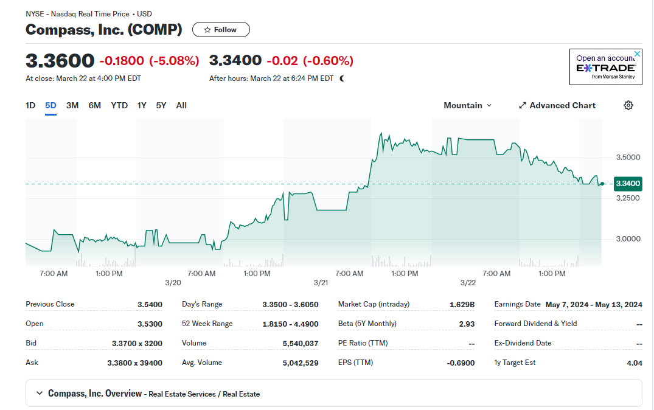Click Market Cap value 1.629B
This screenshot has height=410, width=654.
tap(462, 305)
